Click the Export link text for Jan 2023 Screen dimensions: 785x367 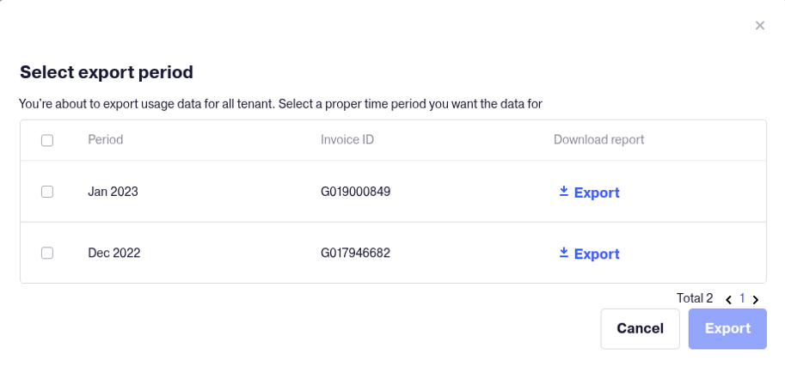click(597, 193)
